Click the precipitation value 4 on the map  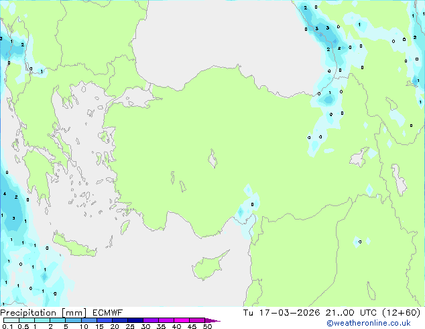pyautogui.click(x=5, y=193)
